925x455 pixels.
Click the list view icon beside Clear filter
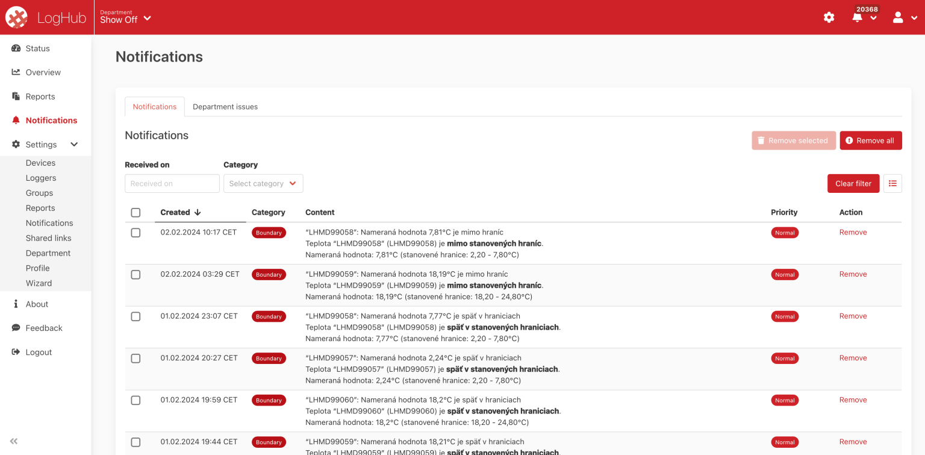(892, 184)
